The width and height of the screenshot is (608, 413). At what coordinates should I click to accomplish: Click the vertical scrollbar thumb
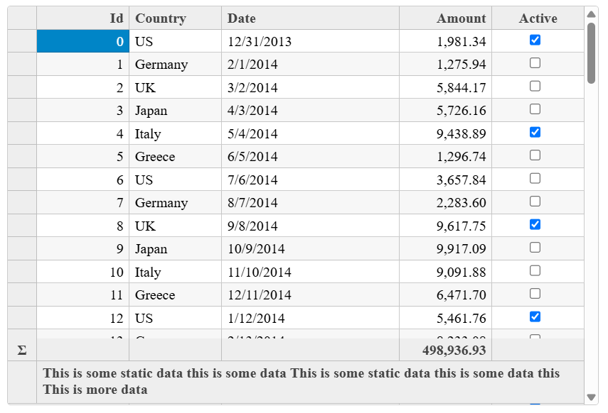click(591, 53)
